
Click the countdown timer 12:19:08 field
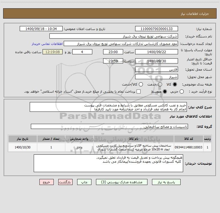[x=53, y=52]
